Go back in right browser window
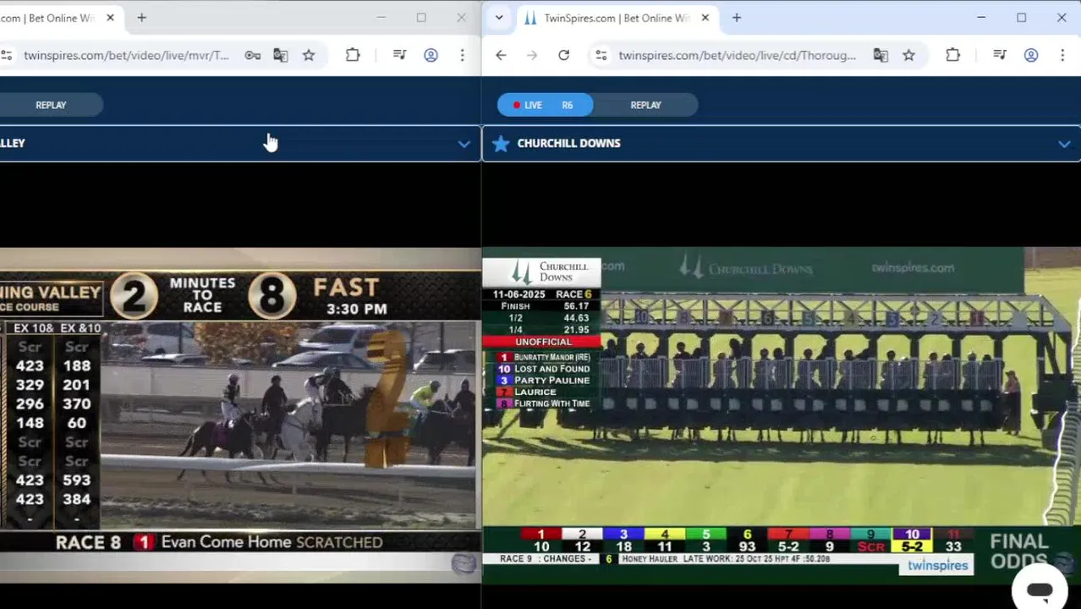The height and width of the screenshot is (609, 1081). (501, 56)
